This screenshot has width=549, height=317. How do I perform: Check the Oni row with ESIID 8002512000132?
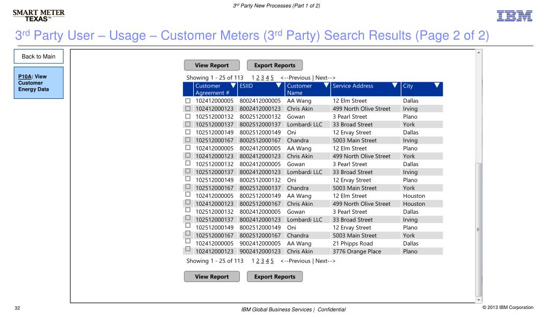[188, 179]
